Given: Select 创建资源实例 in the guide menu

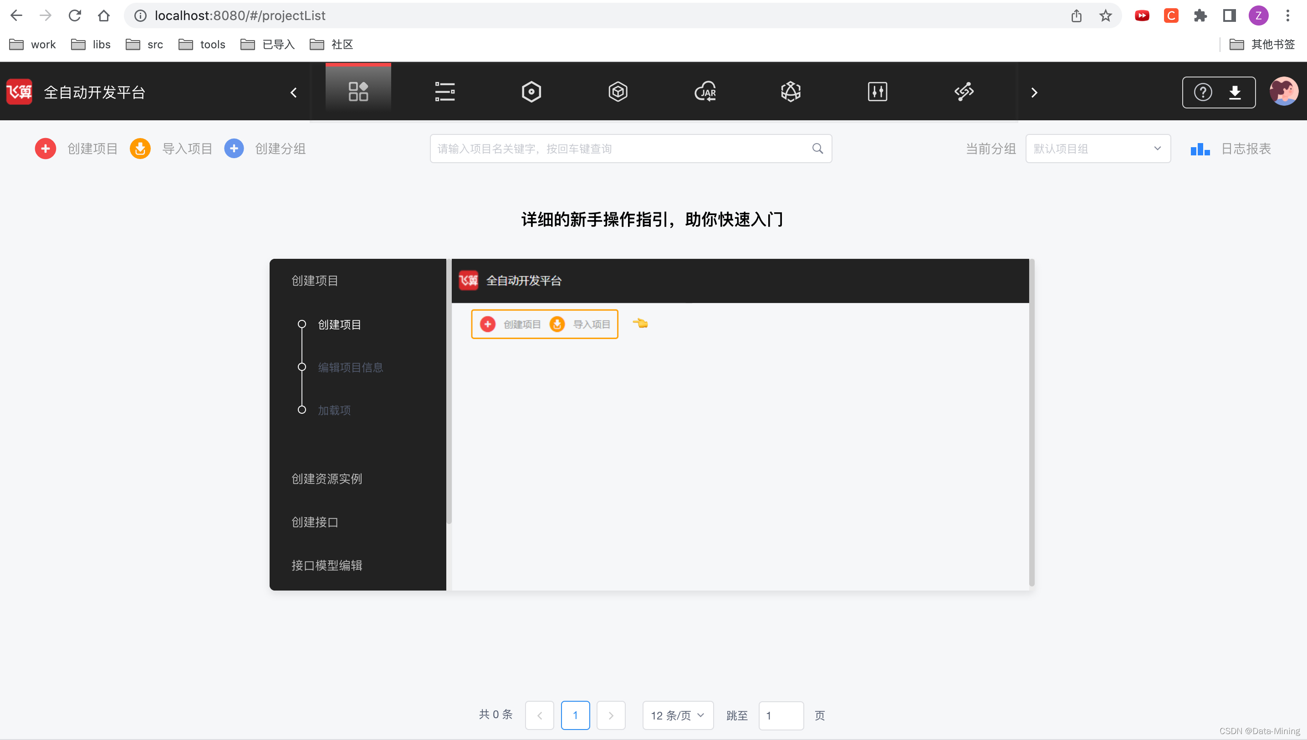Looking at the screenshot, I should pyautogui.click(x=327, y=479).
